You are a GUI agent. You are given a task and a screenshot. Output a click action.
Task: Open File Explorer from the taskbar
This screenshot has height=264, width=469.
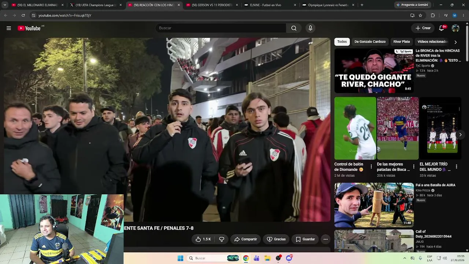[x=267, y=258]
